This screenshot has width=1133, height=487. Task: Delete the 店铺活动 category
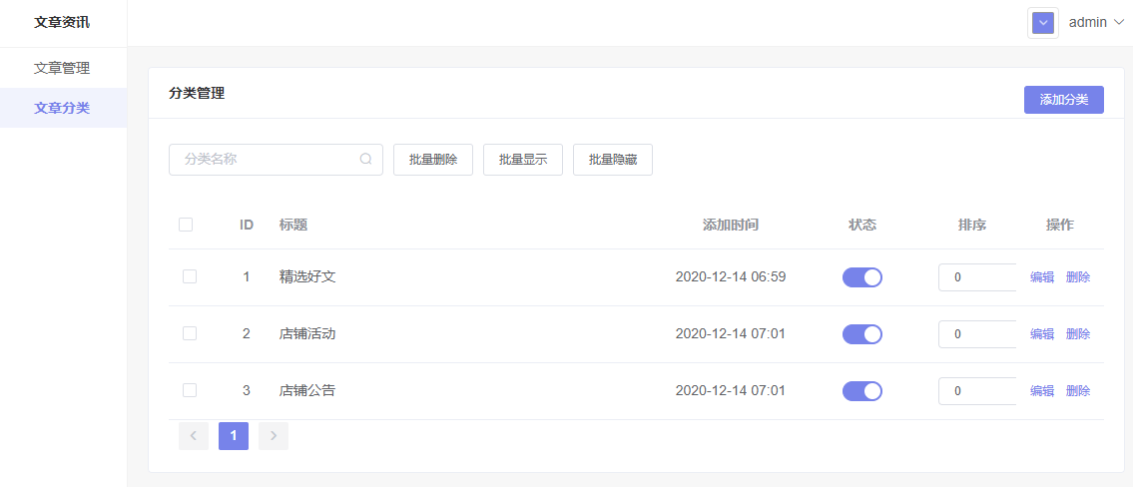click(x=1078, y=334)
